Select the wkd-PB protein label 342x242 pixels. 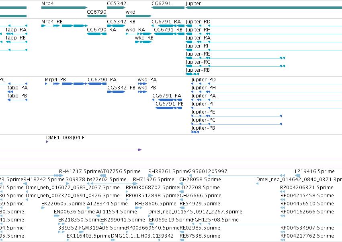[x=147, y=88]
